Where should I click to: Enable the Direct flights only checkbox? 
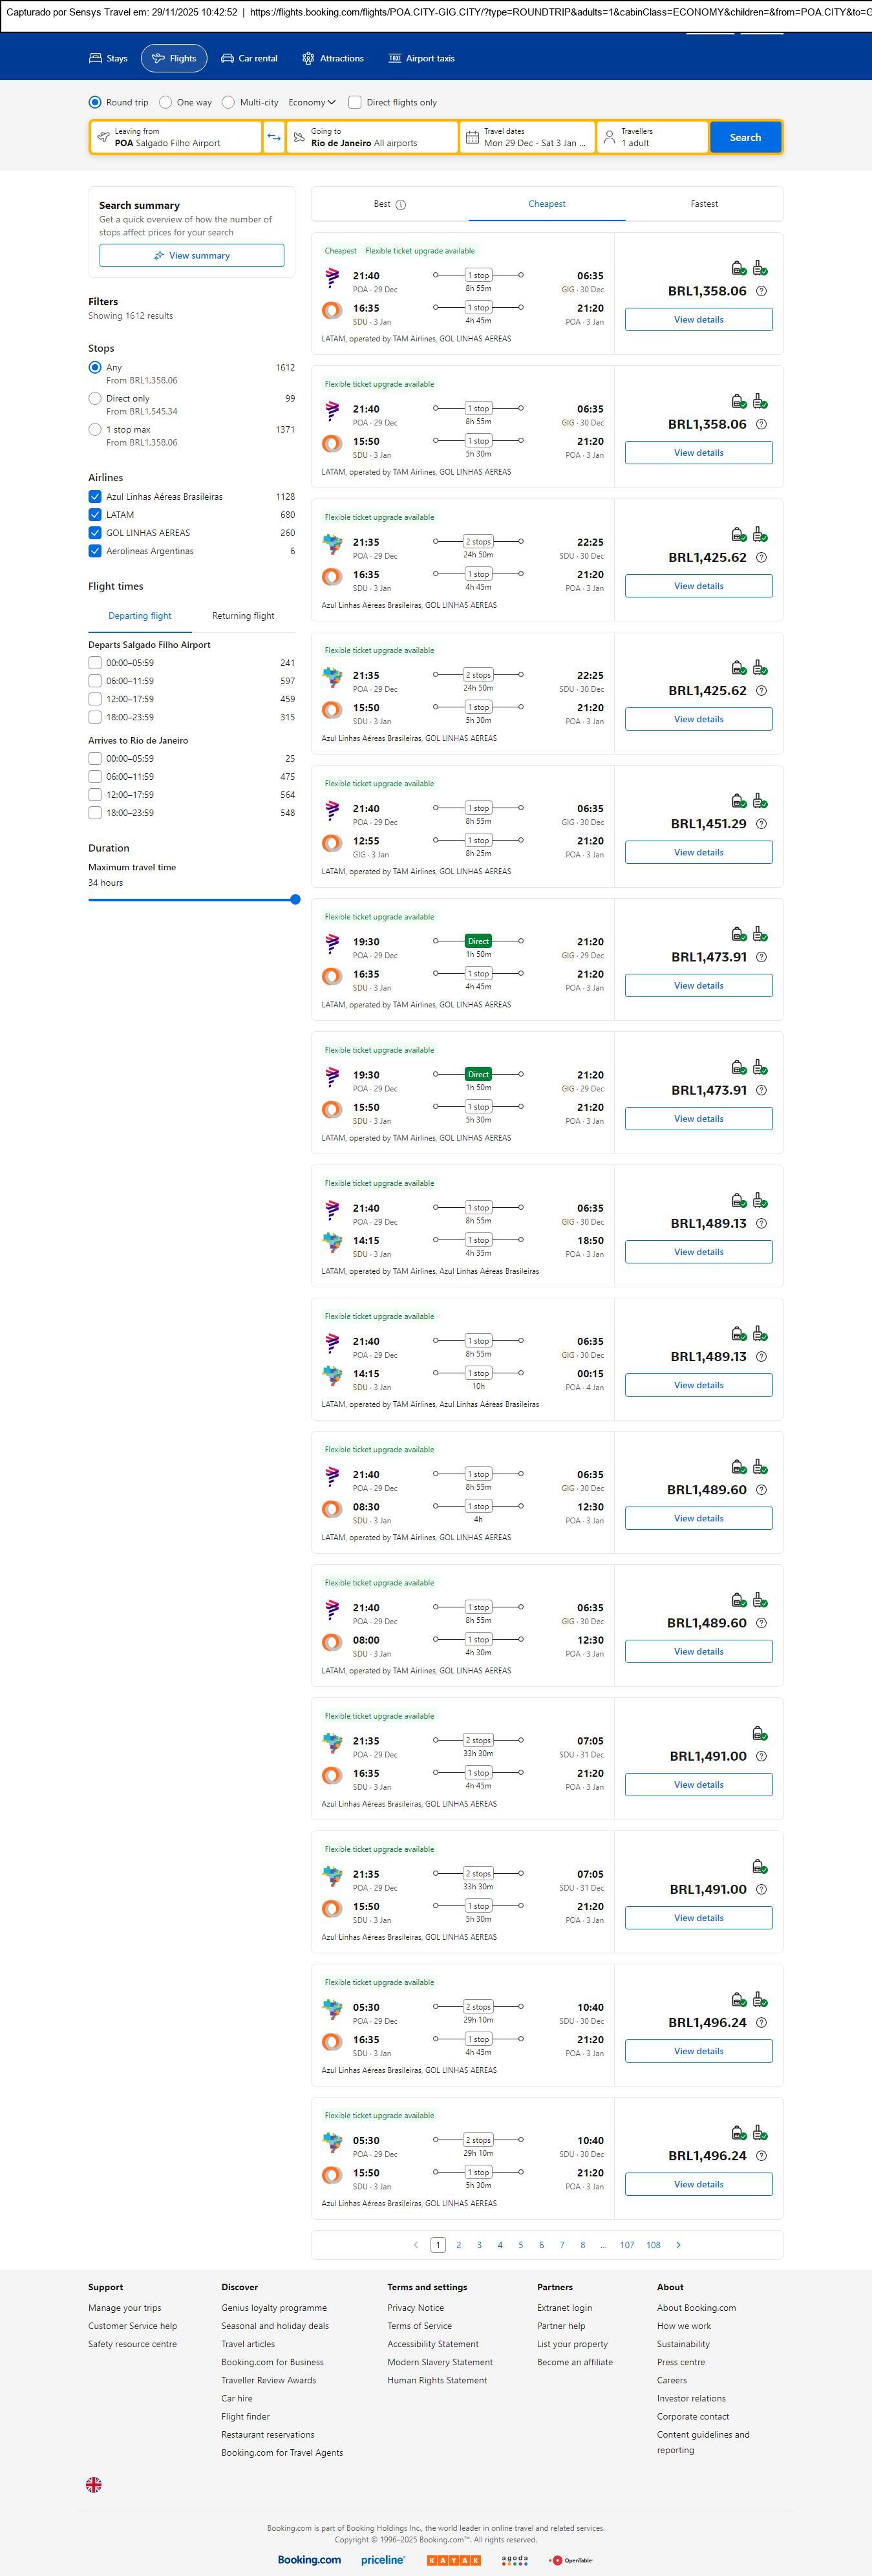coord(355,102)
